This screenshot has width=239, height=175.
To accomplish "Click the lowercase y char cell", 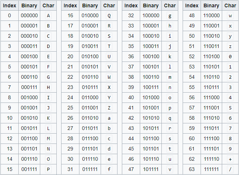I will (230, 36).
